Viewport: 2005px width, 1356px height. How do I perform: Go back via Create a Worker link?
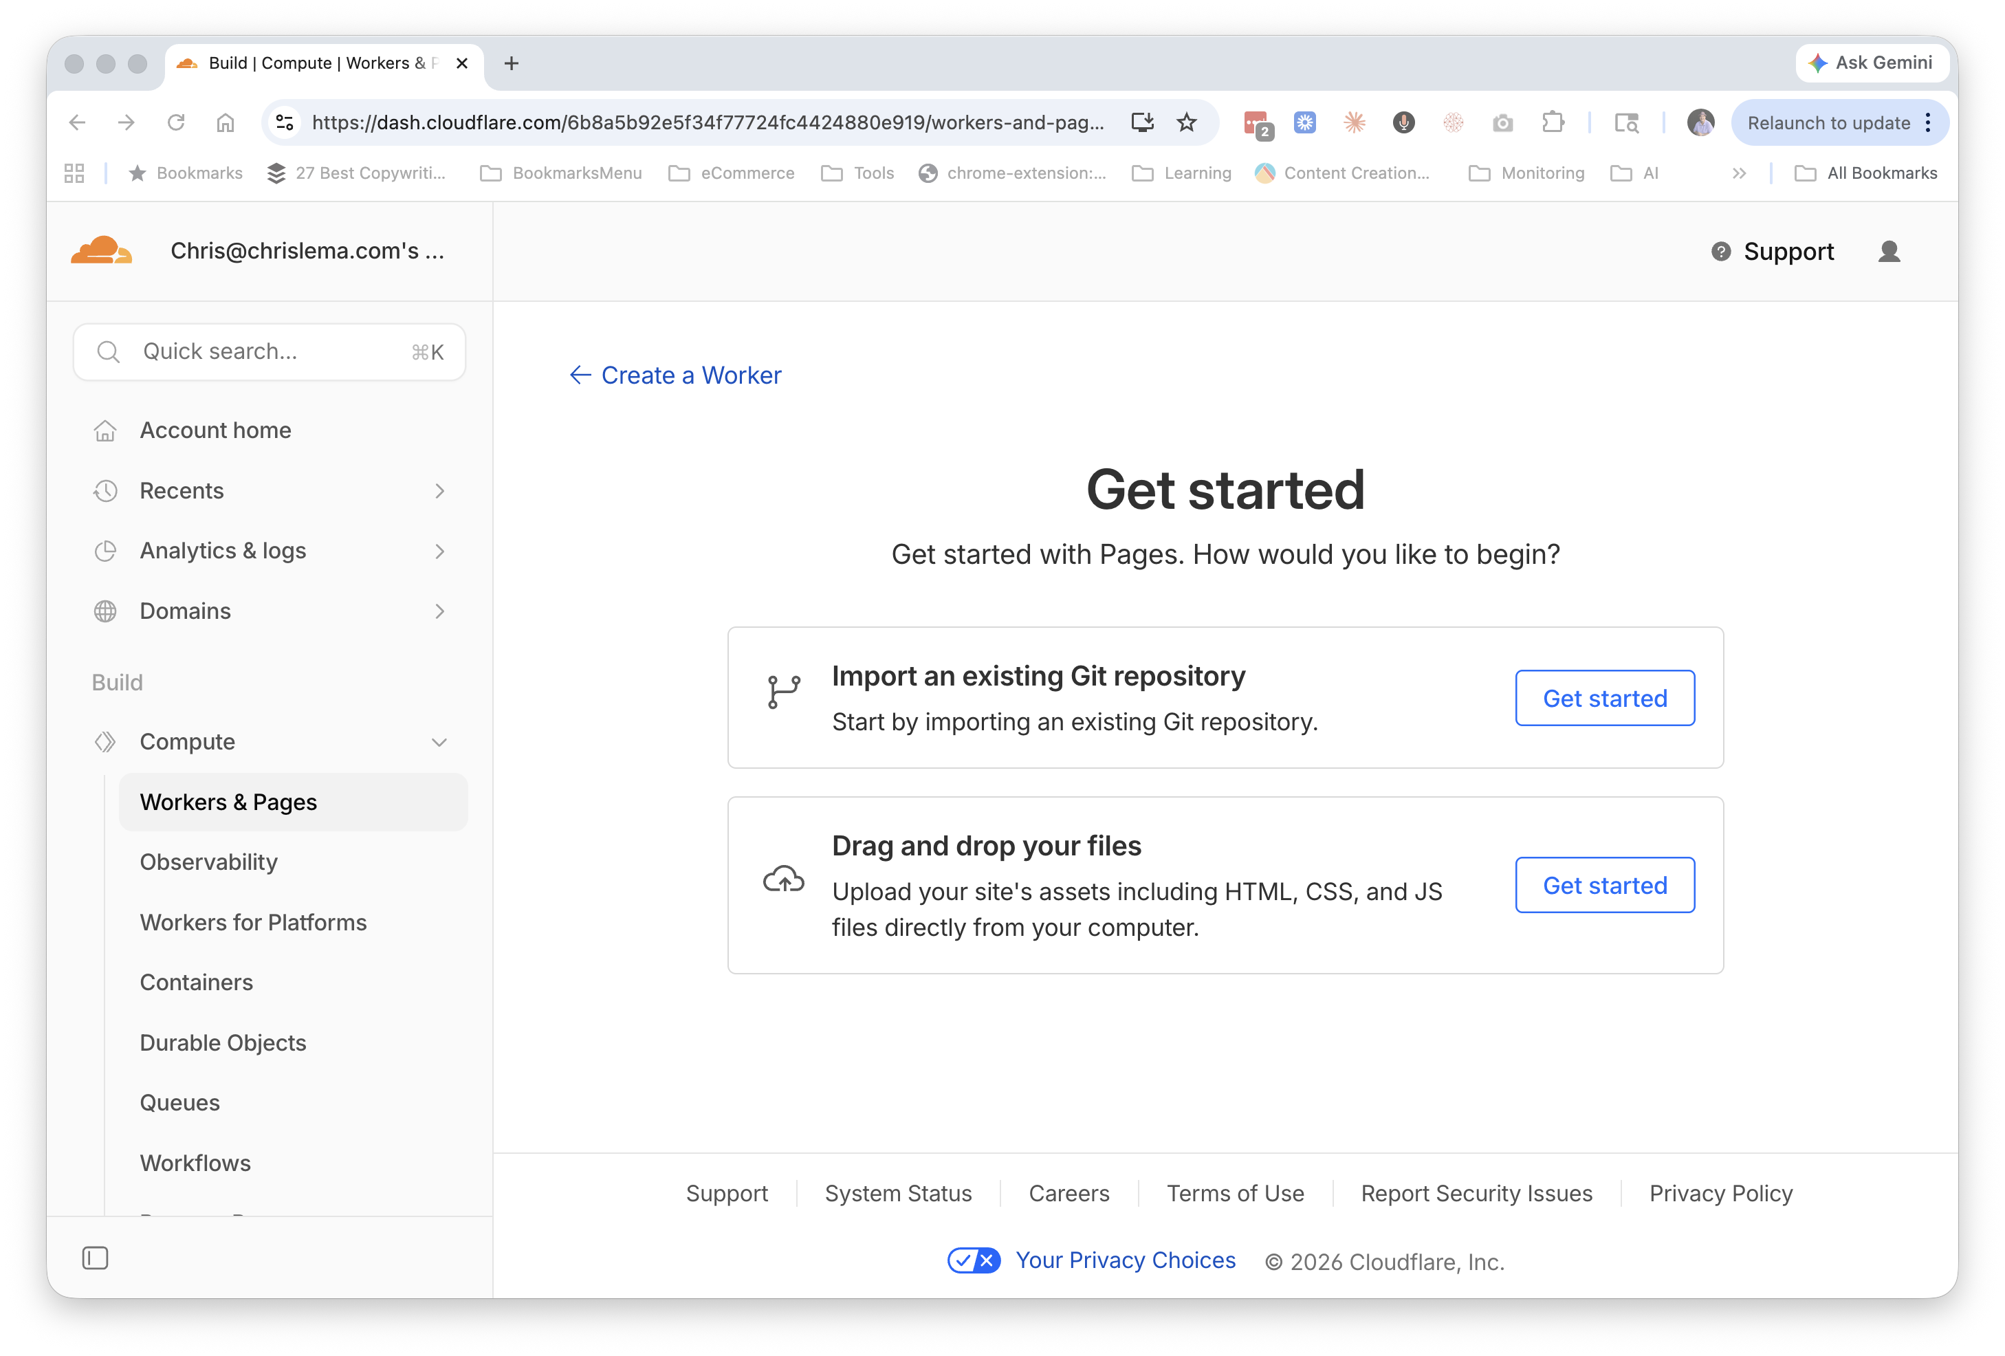(675, 375)
